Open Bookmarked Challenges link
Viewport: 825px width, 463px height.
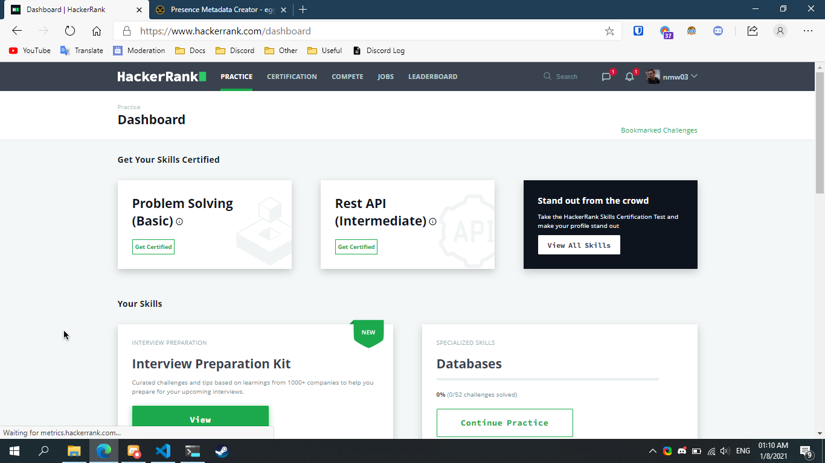[x=659, y=130]
